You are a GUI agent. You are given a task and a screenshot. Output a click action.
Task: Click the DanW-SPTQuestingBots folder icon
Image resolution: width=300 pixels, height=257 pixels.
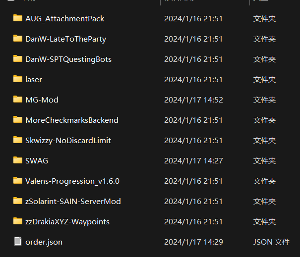(x=18, y=59)
